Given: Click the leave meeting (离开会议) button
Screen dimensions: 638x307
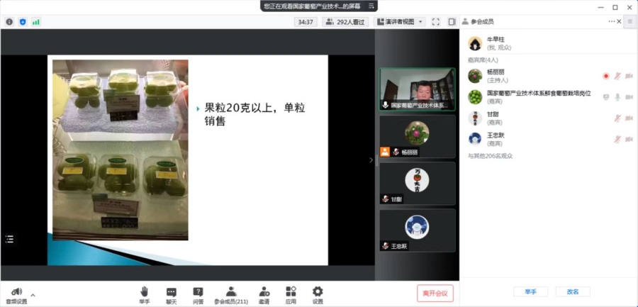Looking at the screenshot, I should tap(435, 293).
